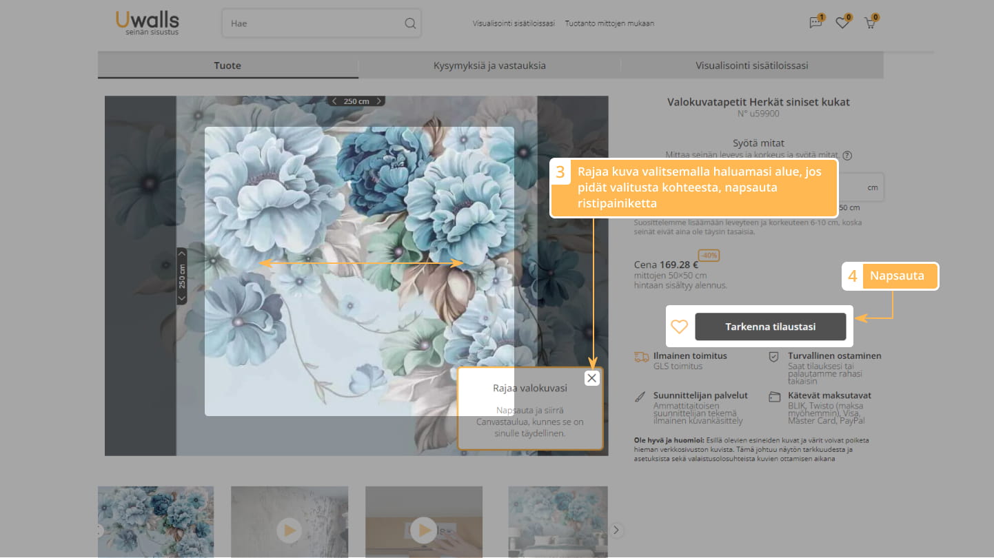Decrease width with left arrow next to 250 cm
Viewport: 994px width, 558px height.
click(335, 101)
